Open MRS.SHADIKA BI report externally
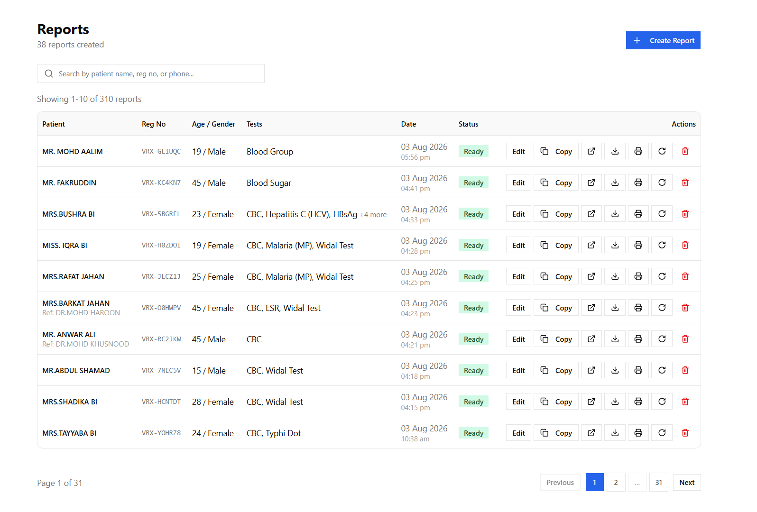This screenshot has width=757, height=512. pos(591,402)
